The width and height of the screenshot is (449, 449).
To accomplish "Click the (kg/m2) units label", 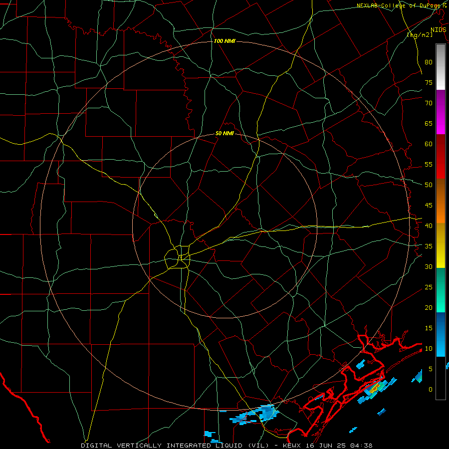I will (420, 35).
